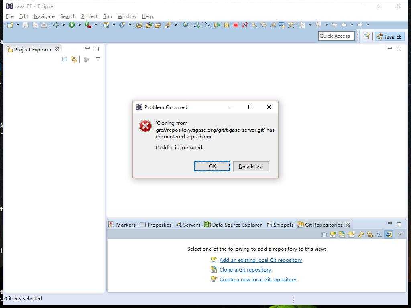Open the Git Repositories View Menu triangle
The width and height of the screenshot is (411, 308).
click(400, 234)
